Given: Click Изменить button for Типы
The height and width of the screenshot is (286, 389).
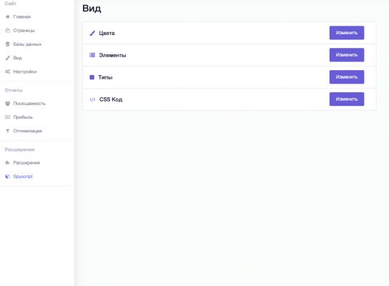Looking at the screenshot, I should coord(347,77).
